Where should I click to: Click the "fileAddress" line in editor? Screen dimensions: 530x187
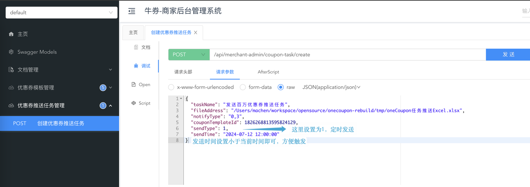(328, 111)
